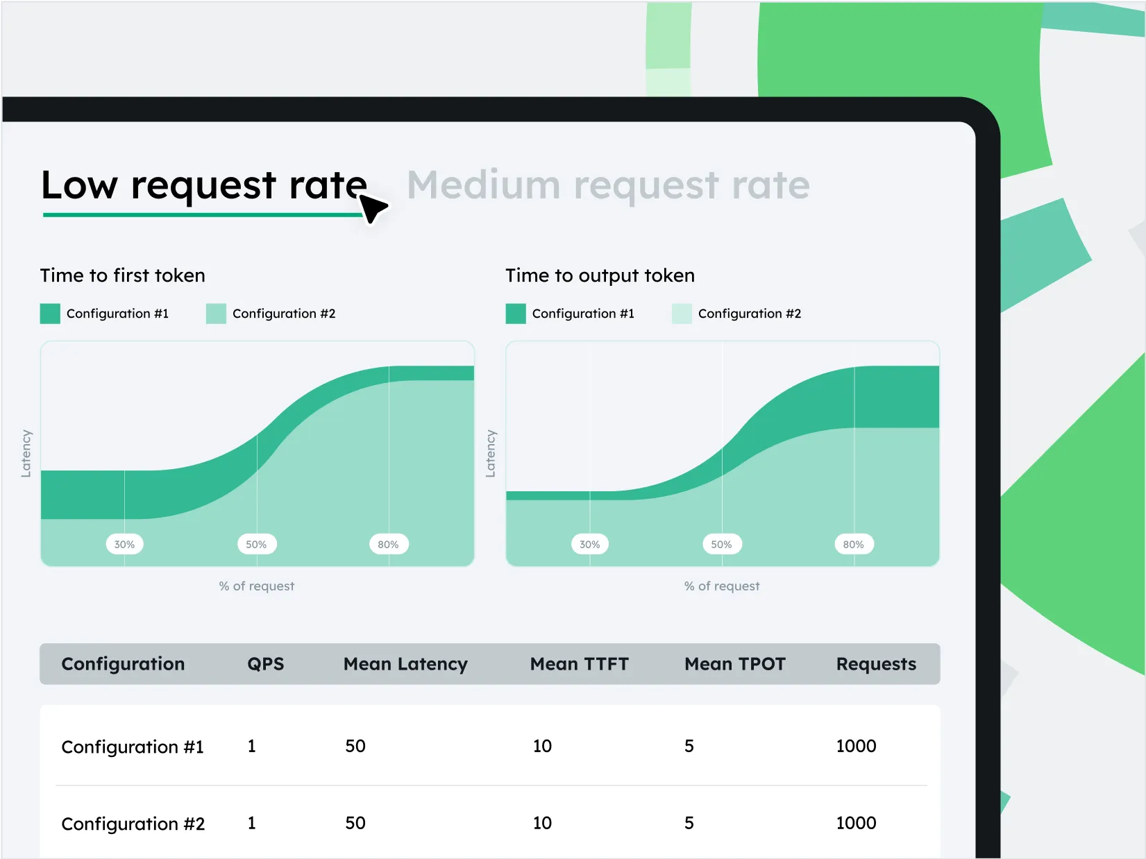Click Requests 1000 for Configuration #1
This screenshot has height=859, width=1146.
pos(856,747)
